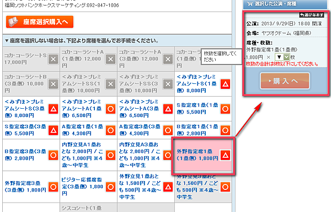
Task: Click 枚数を選択してください tooltip
Action: (221, 57)
